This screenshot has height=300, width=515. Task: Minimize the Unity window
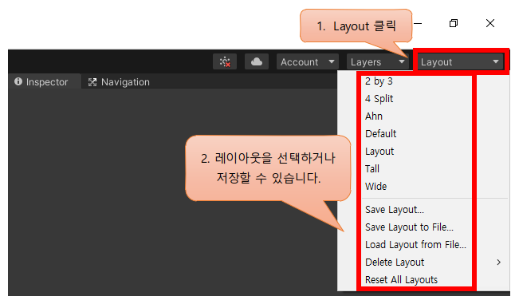click(418, 23)
